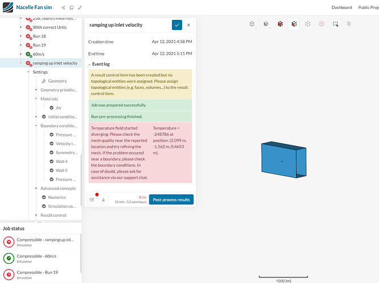Select the Simulation control item
The width and height of the screenshot is (379, 283).
[62, 206]
